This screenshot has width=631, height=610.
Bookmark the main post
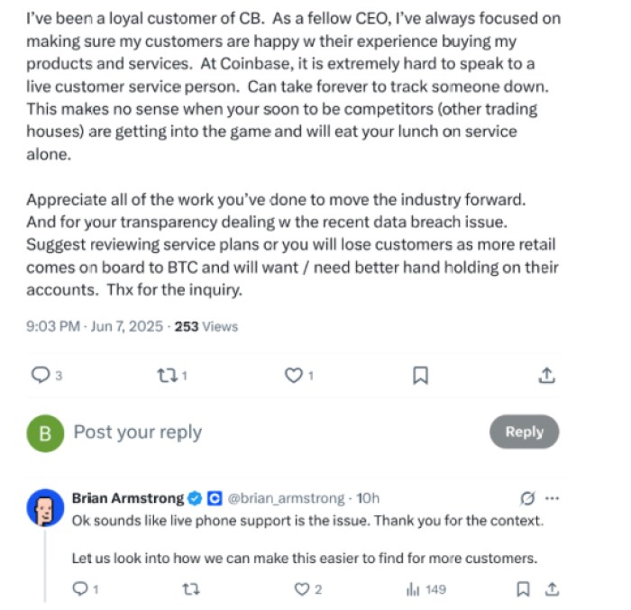420,376
